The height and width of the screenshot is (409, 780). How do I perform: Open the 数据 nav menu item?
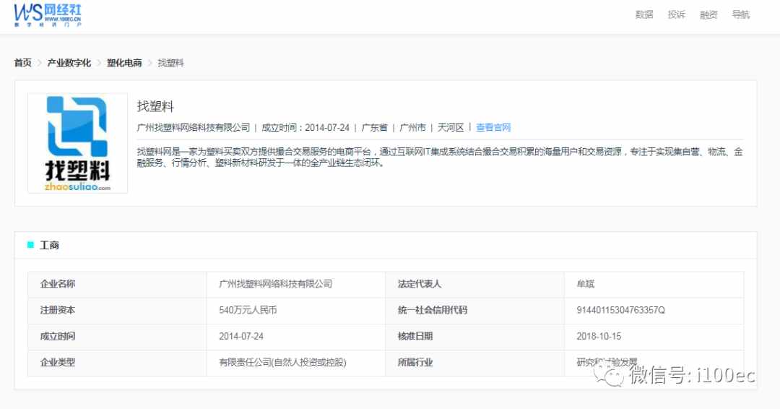(644, 14)
